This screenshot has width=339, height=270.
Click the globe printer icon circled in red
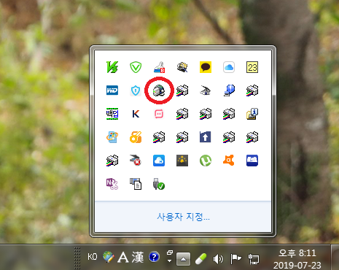click(159, 90)
